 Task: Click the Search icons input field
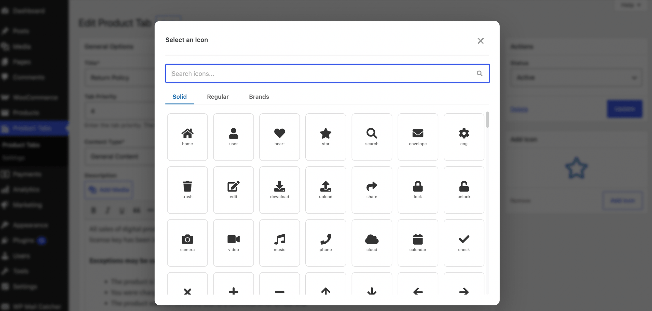pyautogui.click(x=327, y=73)
